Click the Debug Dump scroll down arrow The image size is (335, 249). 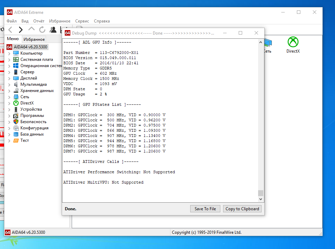261,199
